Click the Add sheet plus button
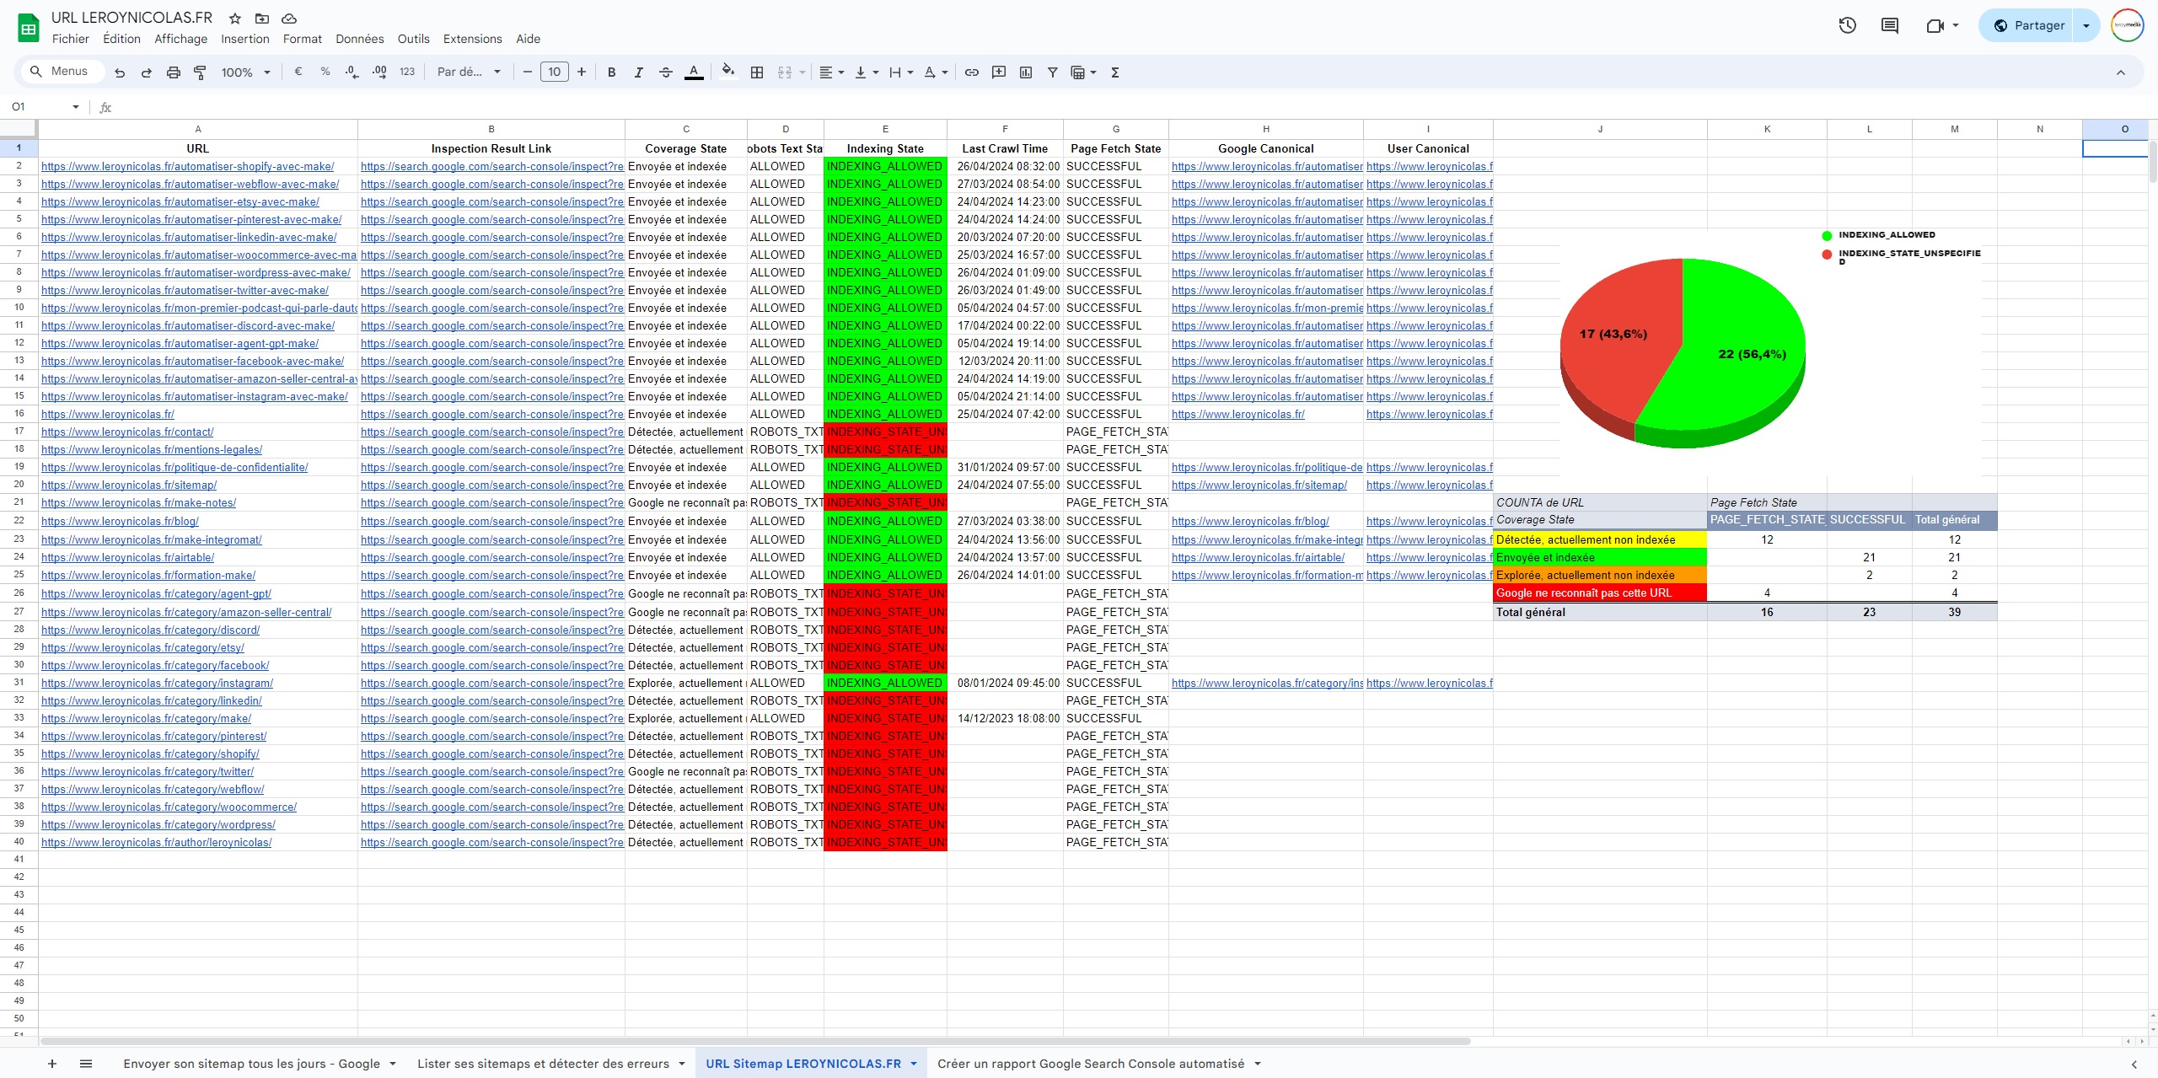The image size is (2158, 1078). (x=52, y=1064)
